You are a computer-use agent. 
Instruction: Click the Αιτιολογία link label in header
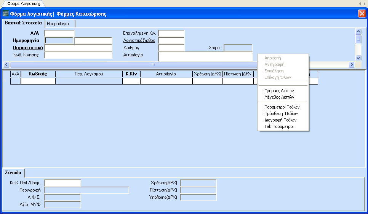tap(133, 55)
